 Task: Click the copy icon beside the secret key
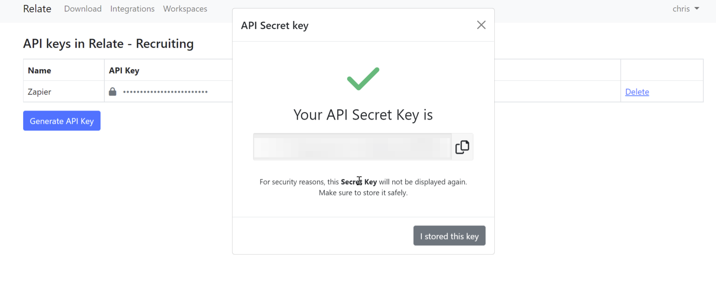(x=462, y=147)
